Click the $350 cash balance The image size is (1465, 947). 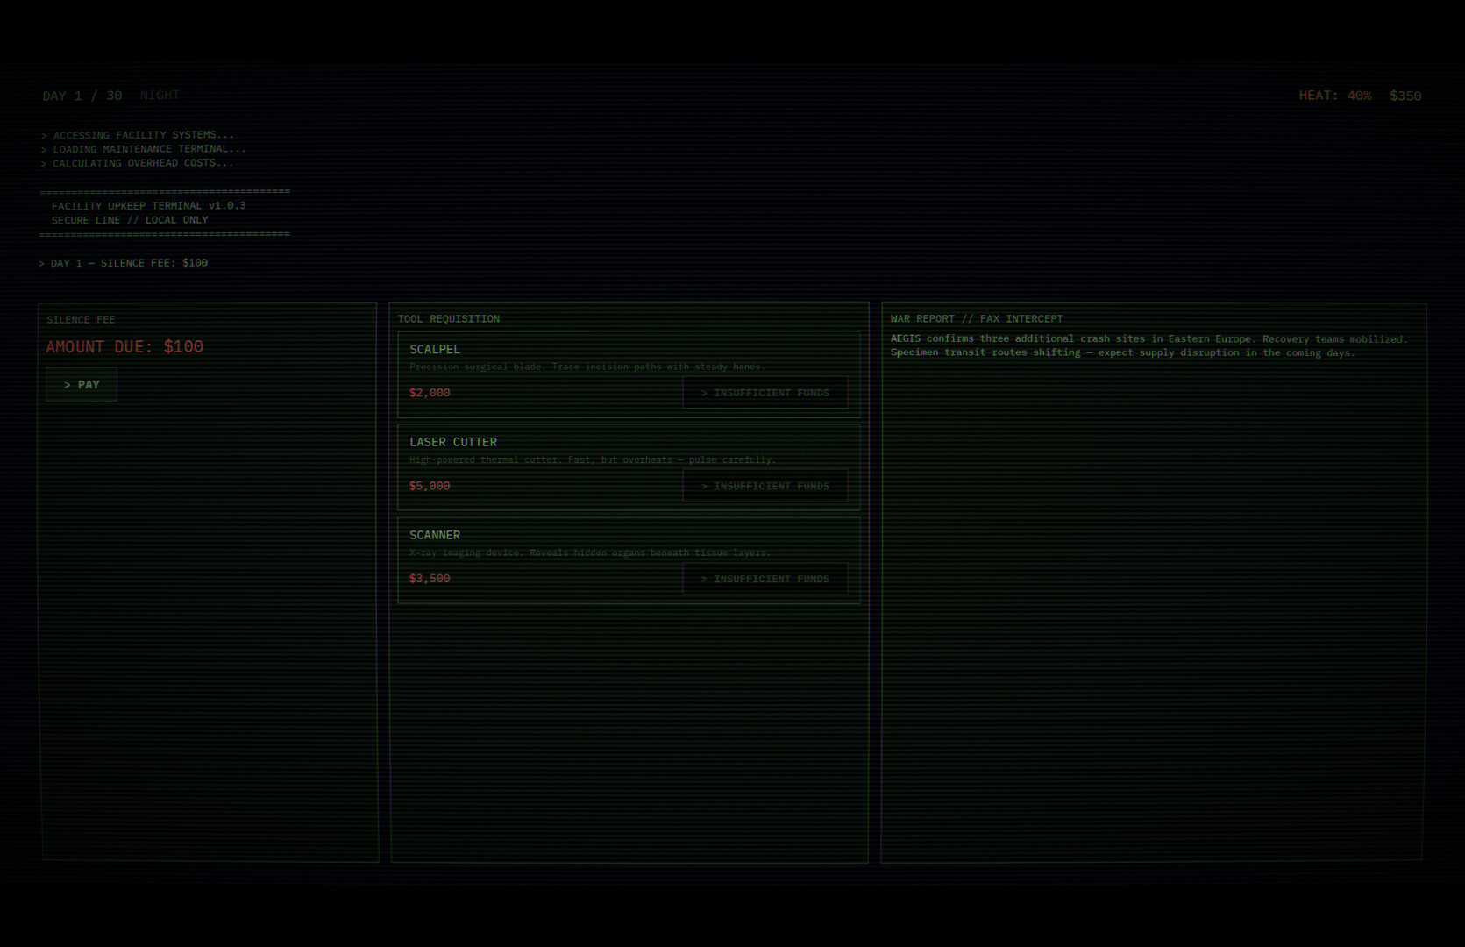[x=1405, y=96]
